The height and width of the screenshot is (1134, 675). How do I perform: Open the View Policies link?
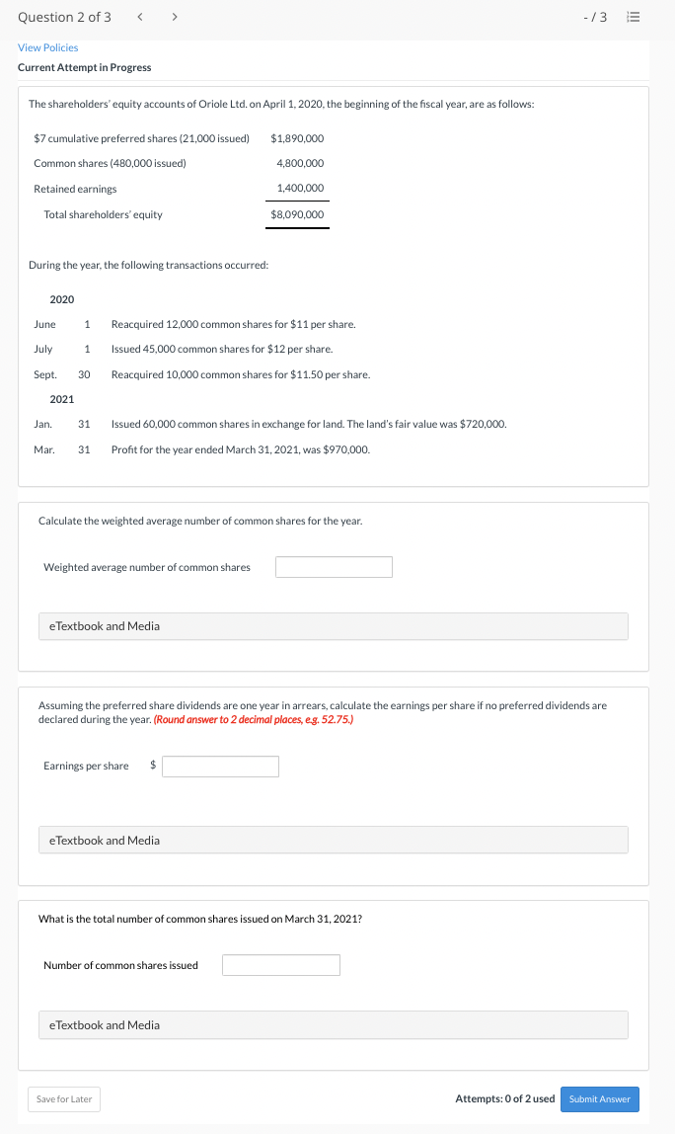pos(47,47)
